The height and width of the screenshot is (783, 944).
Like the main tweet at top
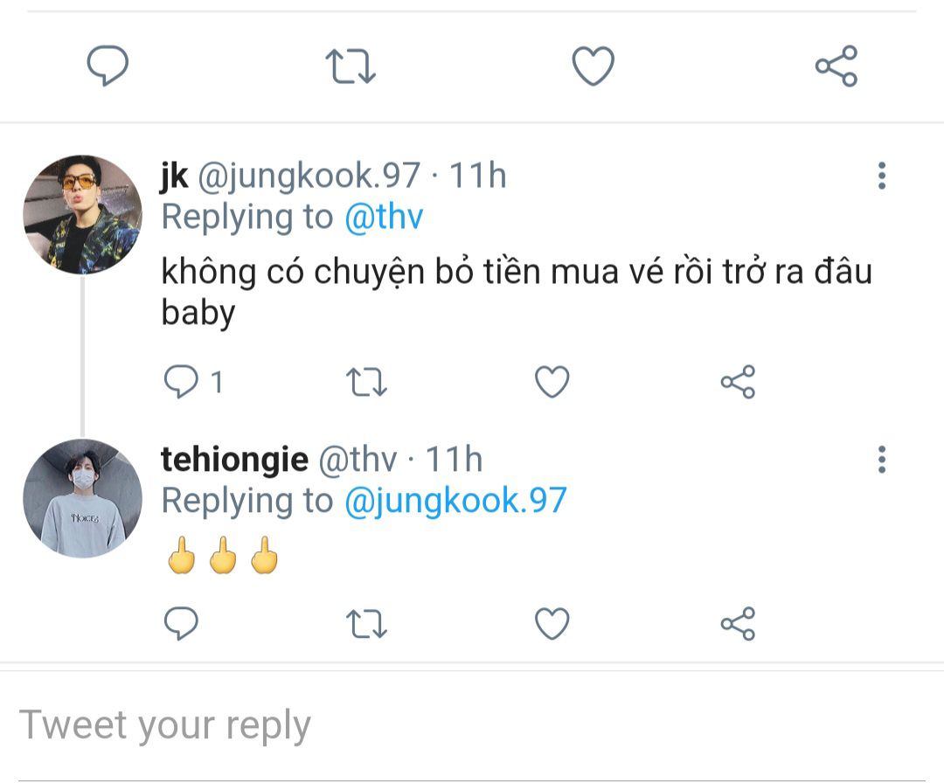click(x=593, y=66)
